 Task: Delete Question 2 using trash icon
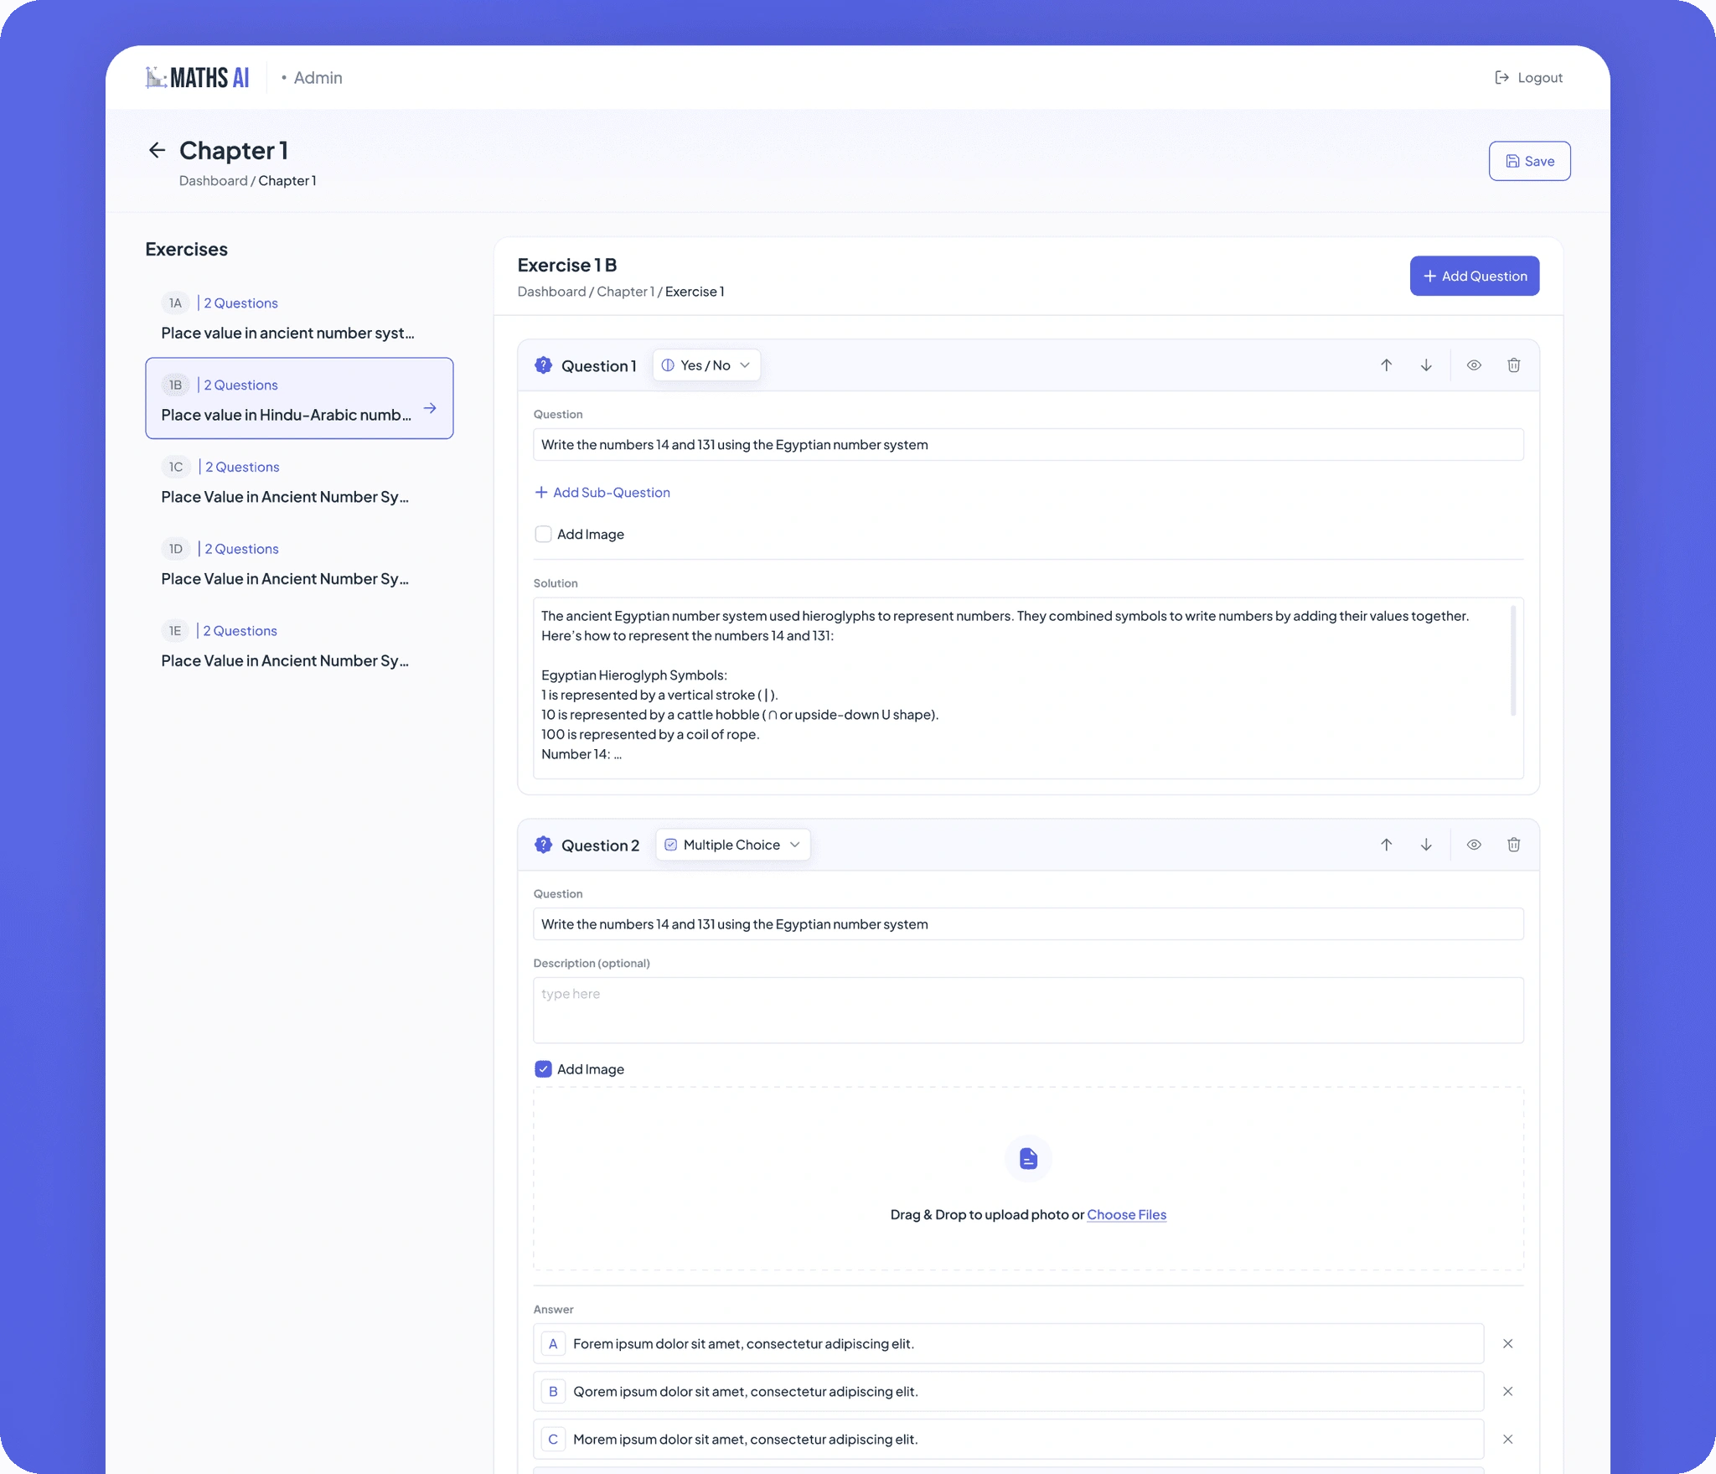click(x=1514, y=845)
